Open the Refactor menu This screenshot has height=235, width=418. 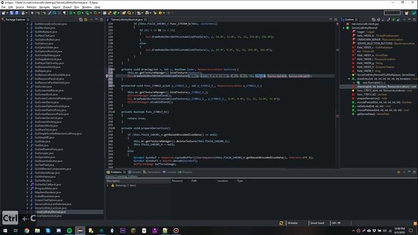click(31, 7)
